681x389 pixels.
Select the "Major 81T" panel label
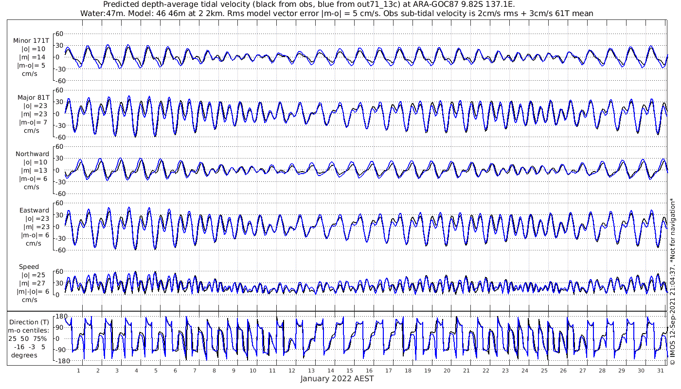(x=33, y=97)
